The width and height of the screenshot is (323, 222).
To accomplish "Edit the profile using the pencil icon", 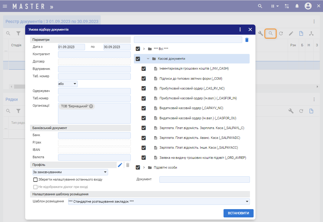I will [120, 165].
